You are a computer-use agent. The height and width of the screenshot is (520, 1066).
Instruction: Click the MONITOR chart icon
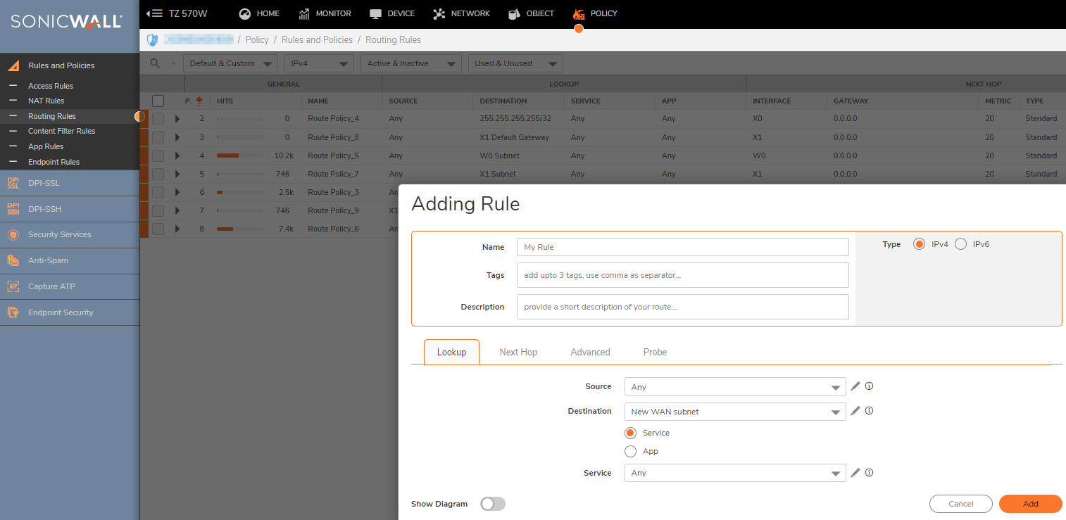pos(304,14)
